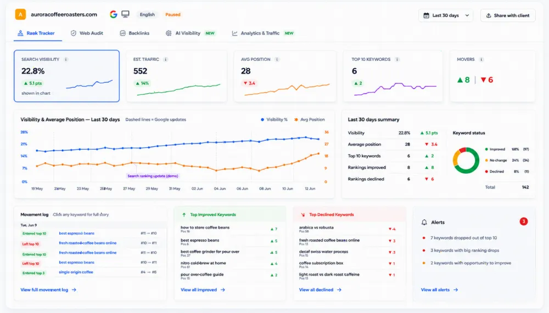Click the orange 'A' project avatar
Screen dimensions: 549x313
[x=20, y=14]
